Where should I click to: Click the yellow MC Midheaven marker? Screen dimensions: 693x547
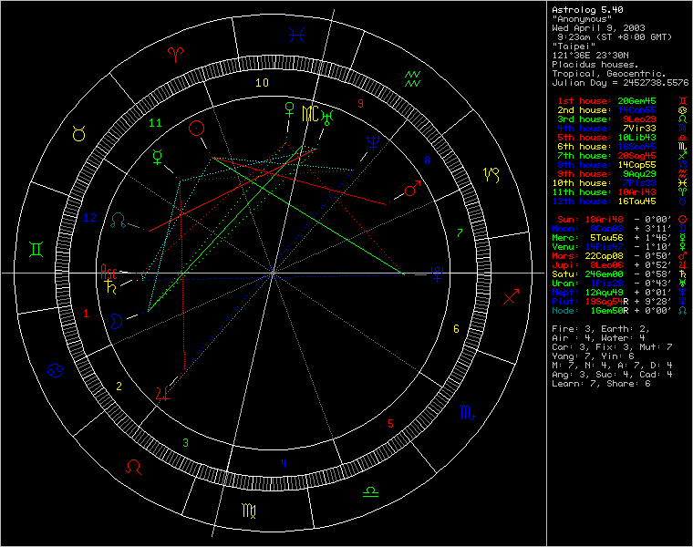click(x=311, y=115)
